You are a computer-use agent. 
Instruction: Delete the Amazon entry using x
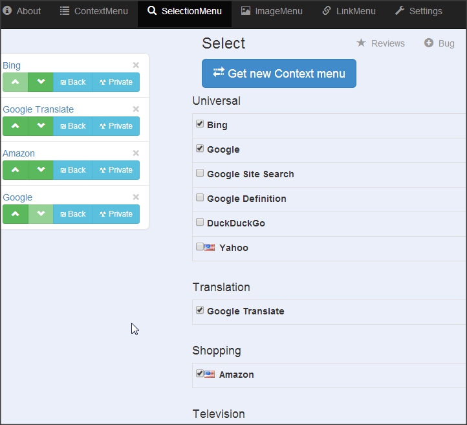[x=136, y=153]
